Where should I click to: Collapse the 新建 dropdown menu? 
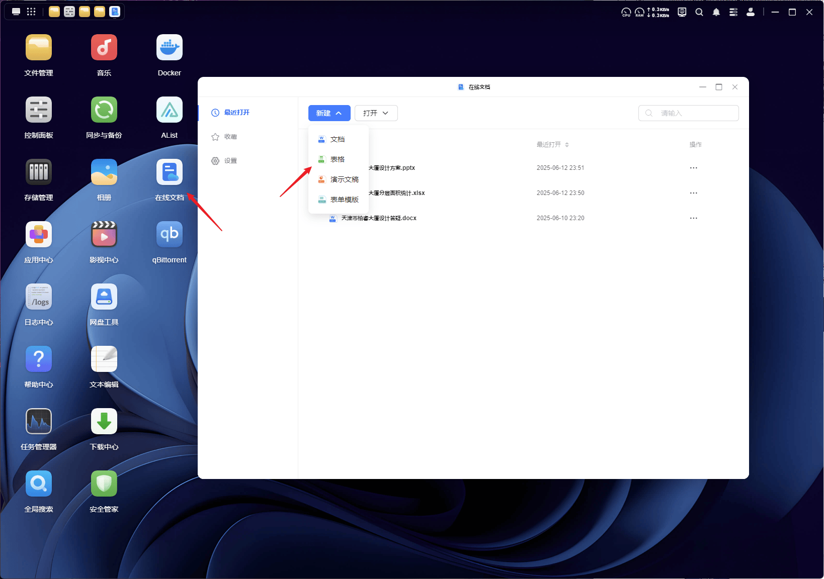coord(329,113)
